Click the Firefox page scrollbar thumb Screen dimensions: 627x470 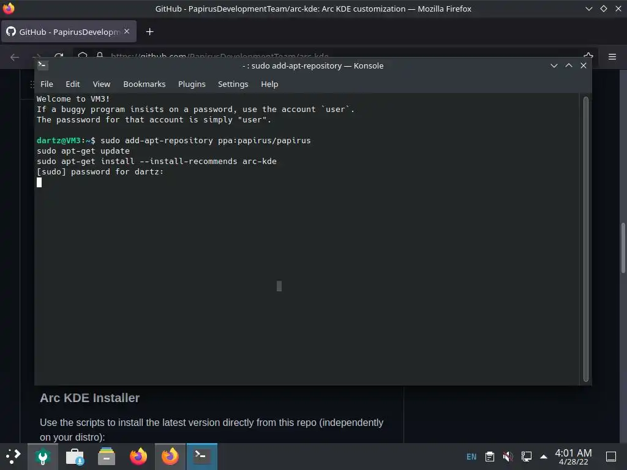click(x=623, y=248)
